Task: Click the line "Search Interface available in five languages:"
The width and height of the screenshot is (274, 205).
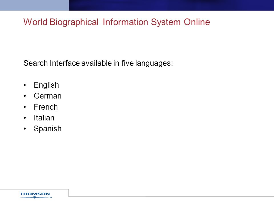Action: coord(98,63)
